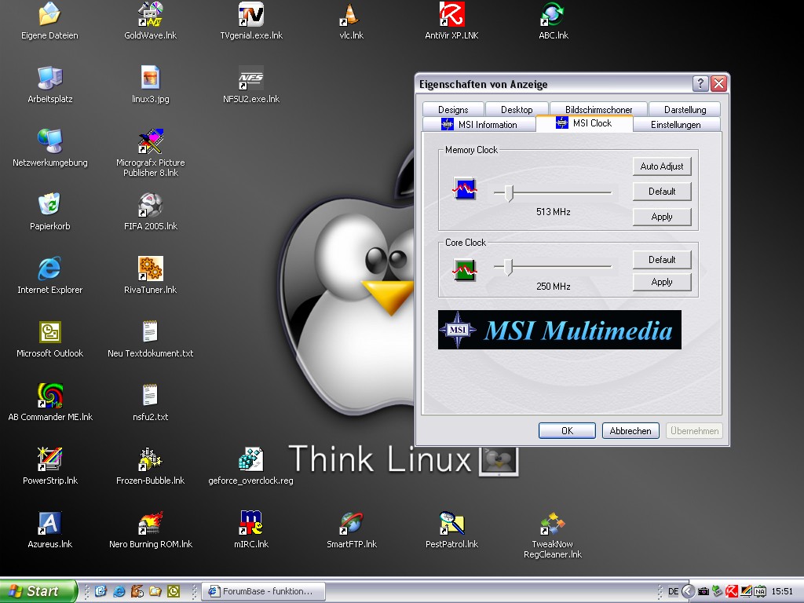Open the Start menu

point(38,591)
